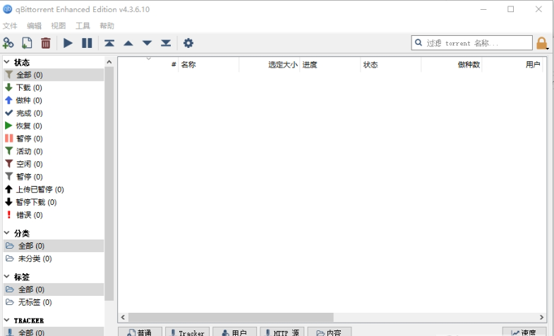Screen dimensions: 554x336
Task: Open the 文件 menu
Action: (x=10, y=26)
